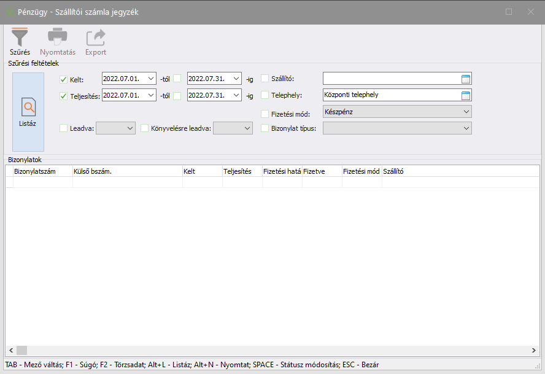Open the Szállító lookup picker icon
Screen dimensions: 545x374
(x=465, y=79)
